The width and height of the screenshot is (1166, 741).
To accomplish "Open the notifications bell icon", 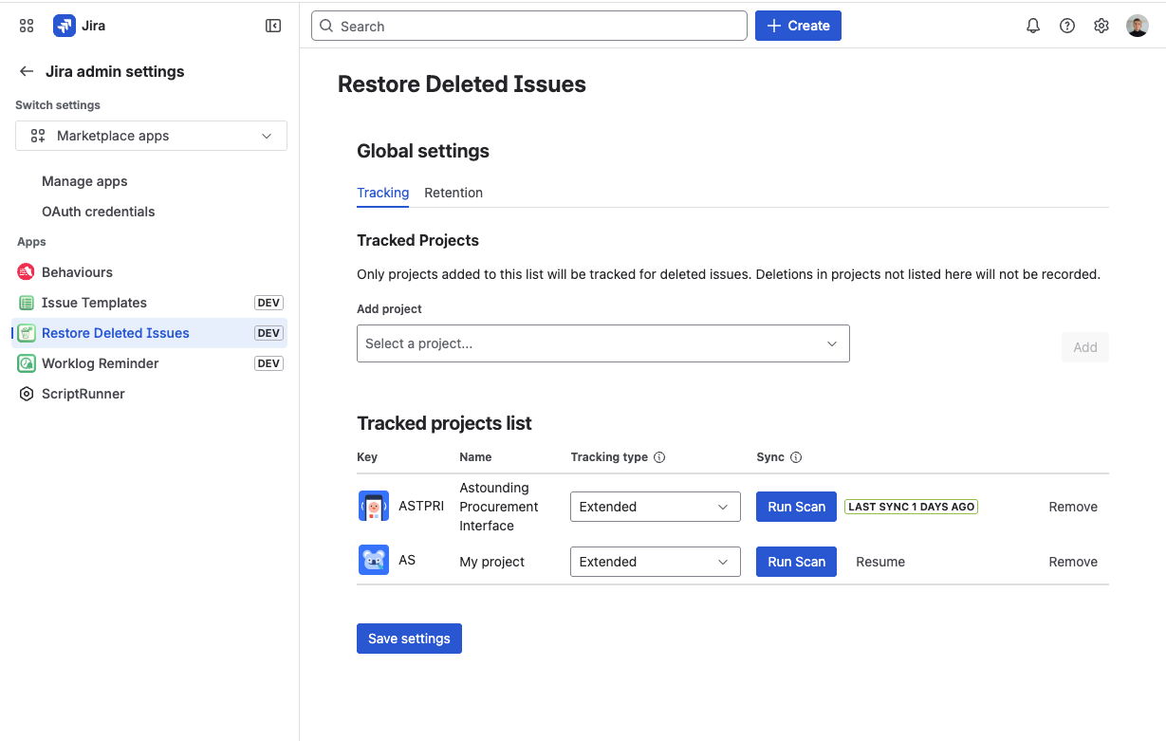I will click(1033, 26).
